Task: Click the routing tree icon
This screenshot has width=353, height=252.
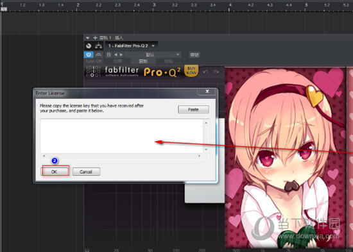Action: pyautogui.click(x=98, y=46)
